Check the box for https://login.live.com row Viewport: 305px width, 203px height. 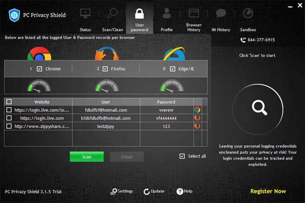(9, 118)
